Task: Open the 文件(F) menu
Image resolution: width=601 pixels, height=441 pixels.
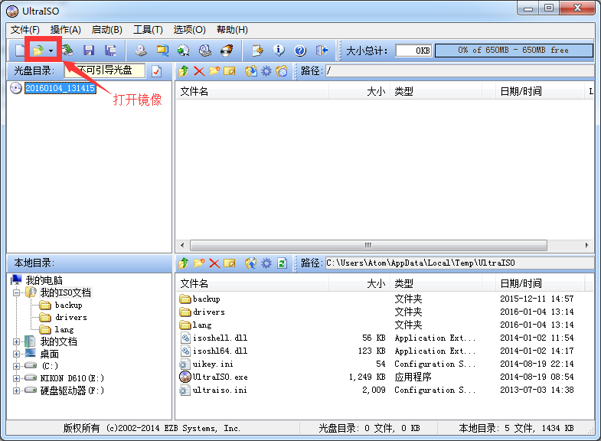Action: (25, 30)
